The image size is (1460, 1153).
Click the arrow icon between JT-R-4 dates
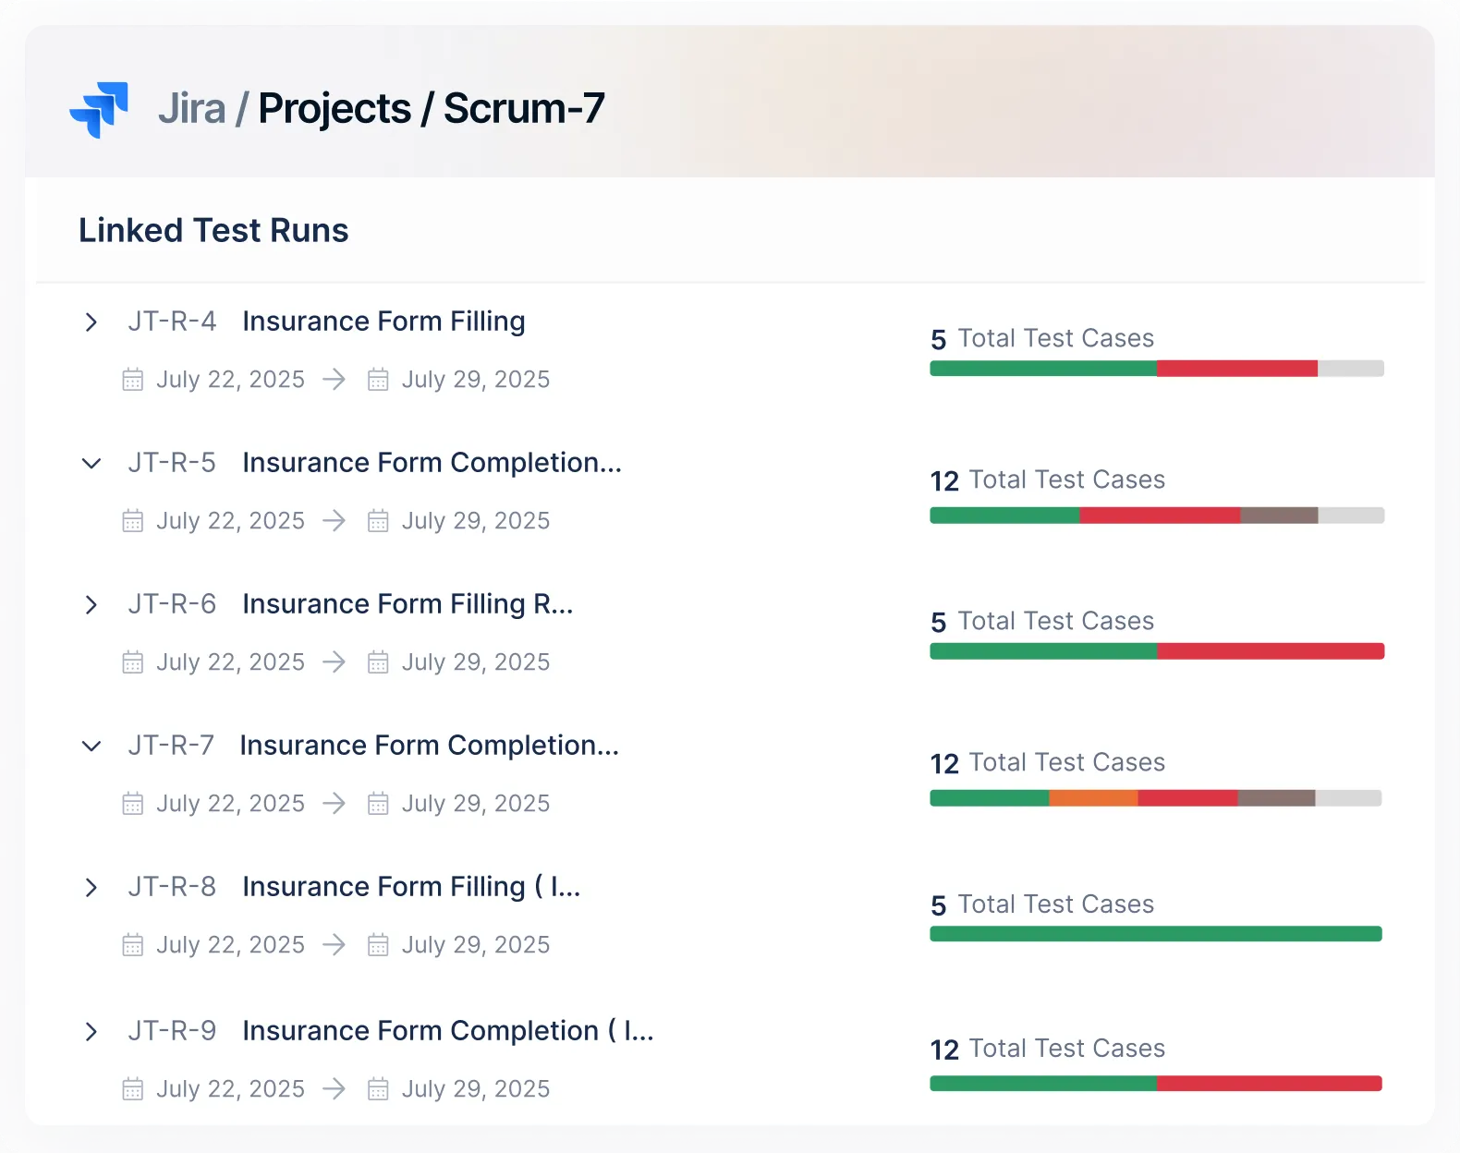(334, 379)
